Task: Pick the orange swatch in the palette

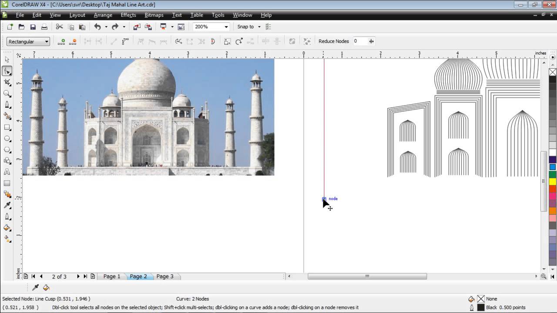Action: point(553,211)
